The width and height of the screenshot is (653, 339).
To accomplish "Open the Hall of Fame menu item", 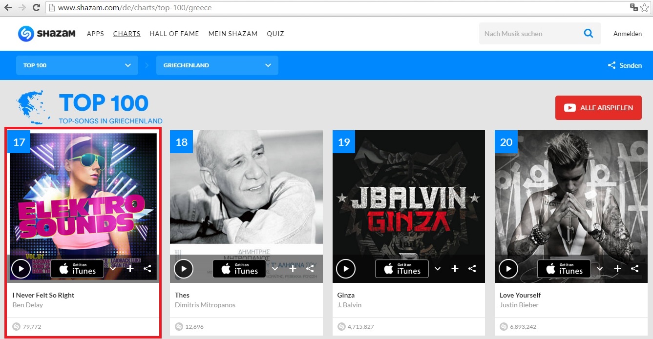I will tap(174, 34).
